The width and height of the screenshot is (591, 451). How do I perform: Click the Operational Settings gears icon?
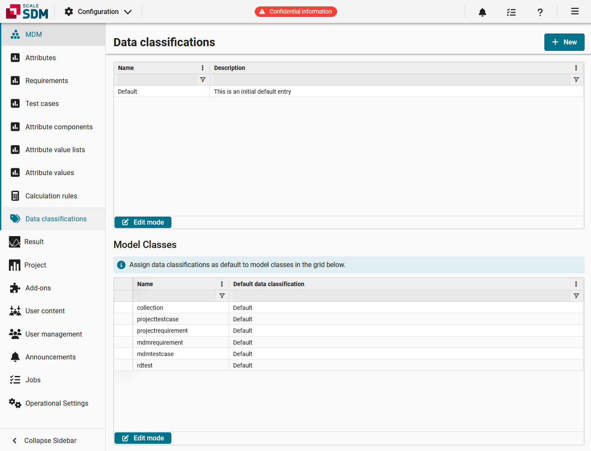[15, 403]
